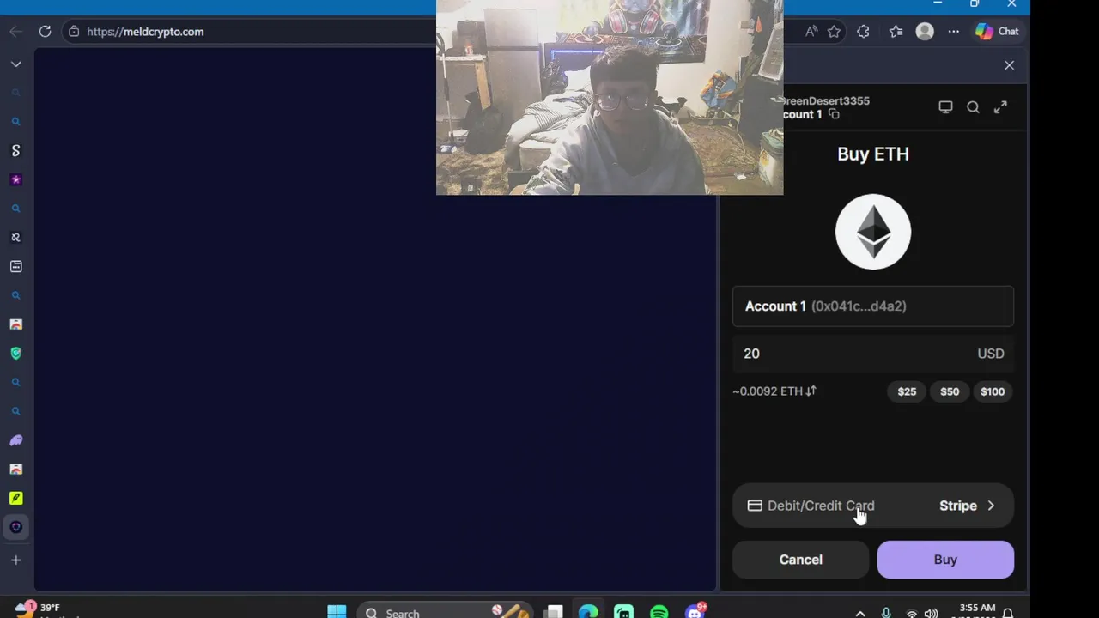
Task: Open a new tab with the plus
Action: [15, 560]
